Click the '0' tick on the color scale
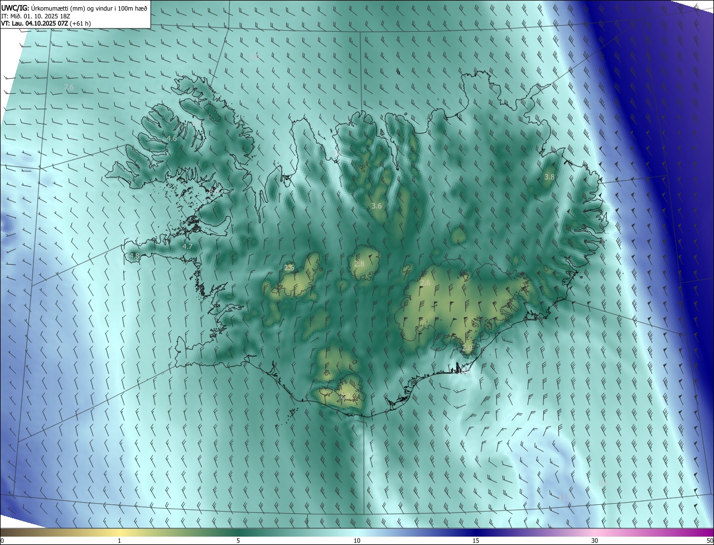The width and height of the screenshot is (714, 545). pyautogui.click(x=2, y=541)
